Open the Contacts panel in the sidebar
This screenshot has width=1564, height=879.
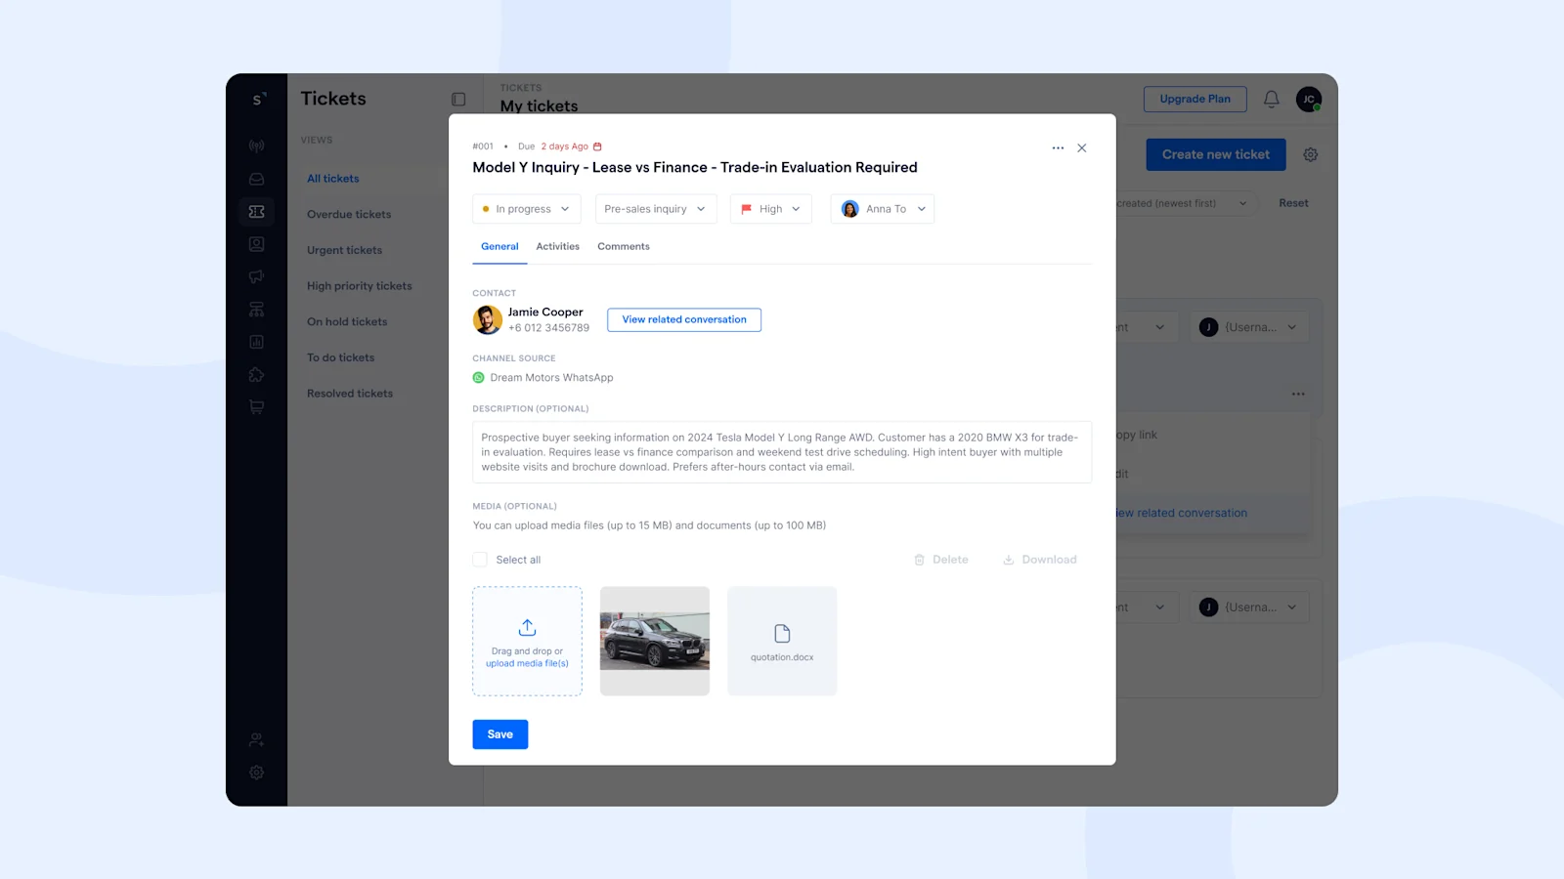256,243
